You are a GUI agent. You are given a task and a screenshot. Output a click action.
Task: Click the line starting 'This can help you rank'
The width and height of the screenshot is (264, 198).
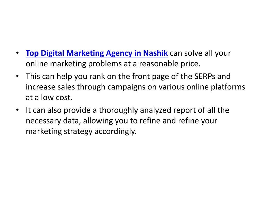tap(128, 77)
